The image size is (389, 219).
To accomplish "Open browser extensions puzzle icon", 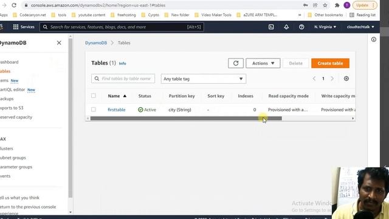I will [337, 5].
